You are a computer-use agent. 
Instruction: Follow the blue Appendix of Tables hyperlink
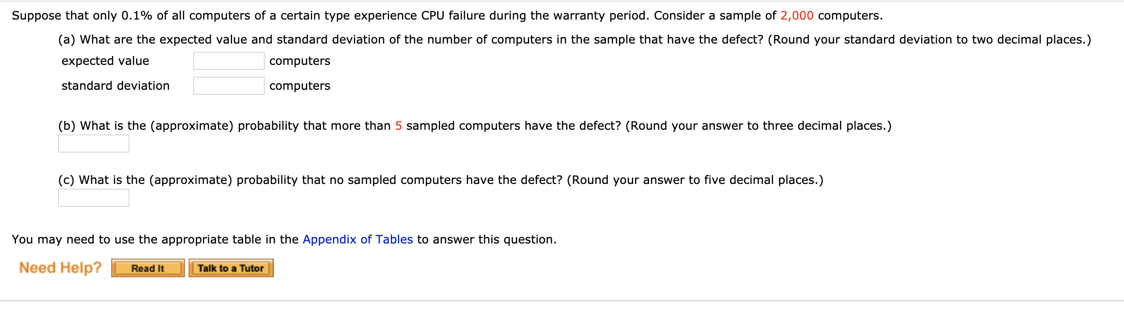click(357, 239)
